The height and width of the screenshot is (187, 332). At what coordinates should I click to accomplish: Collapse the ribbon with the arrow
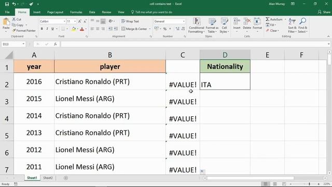pos(328,36)
